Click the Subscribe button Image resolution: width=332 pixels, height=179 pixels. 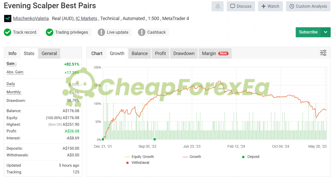pos(308,32)
